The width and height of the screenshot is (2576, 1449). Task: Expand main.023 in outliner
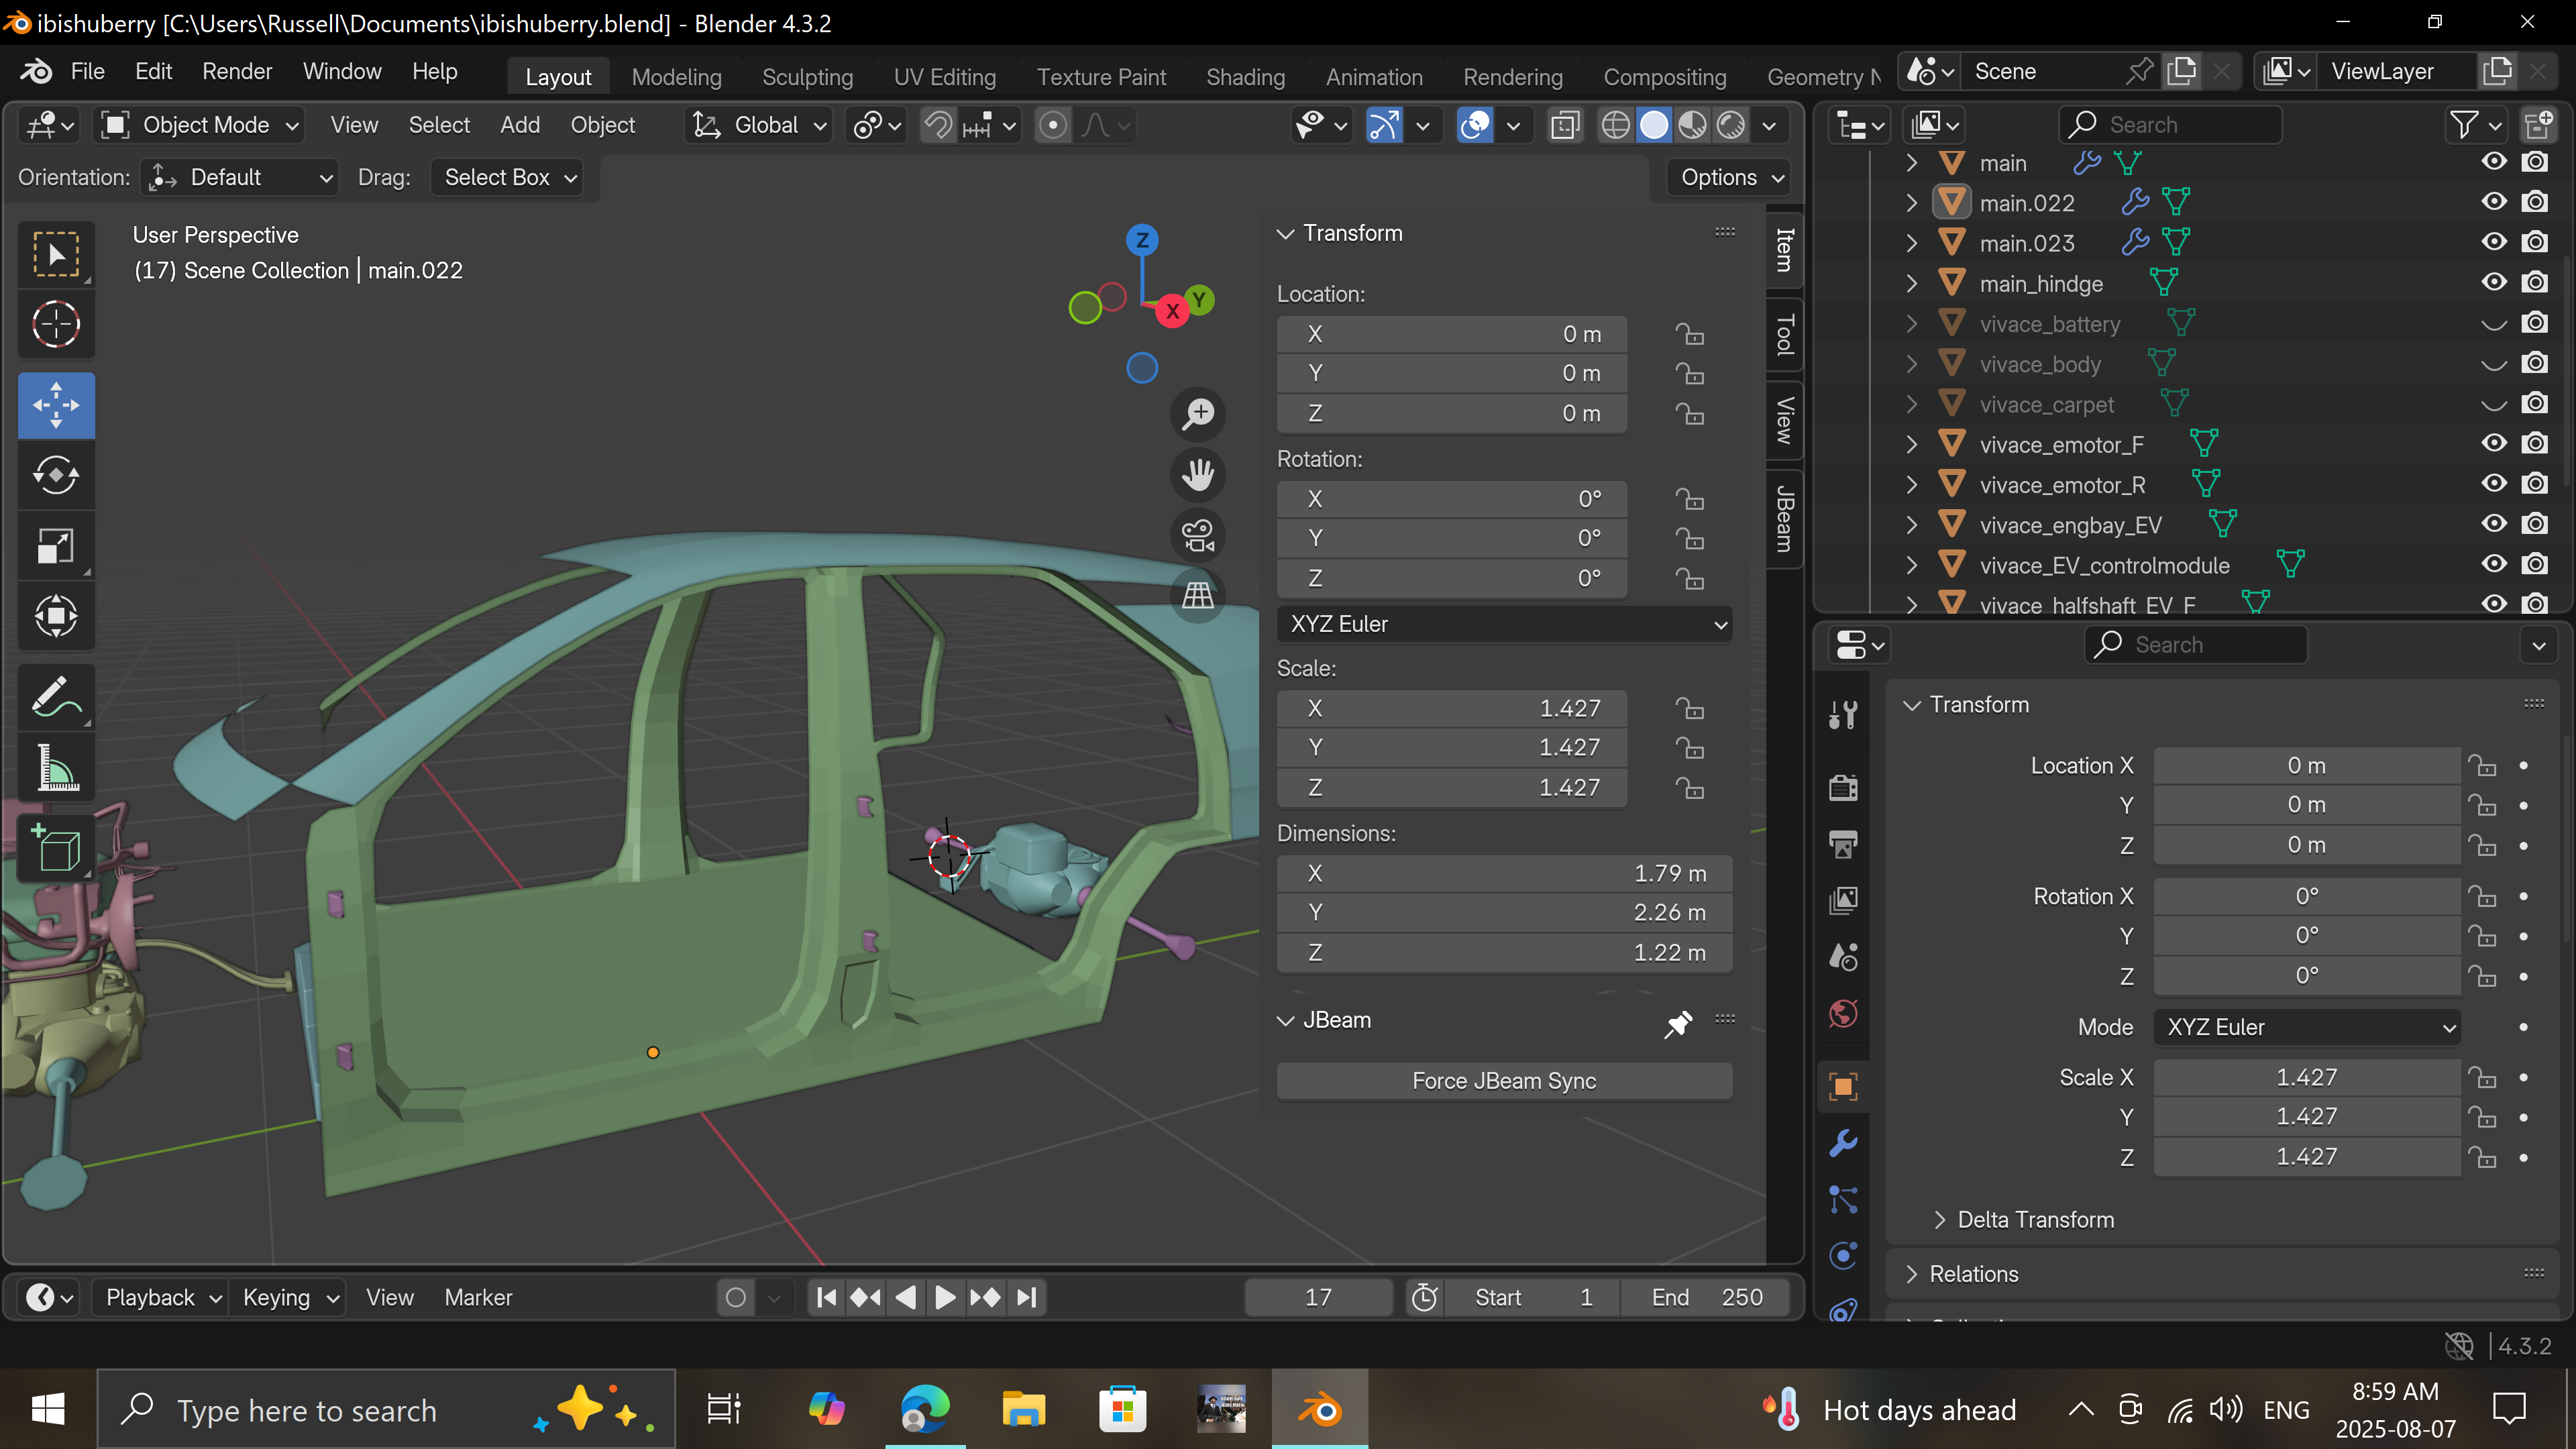(x=1911, y=243)
